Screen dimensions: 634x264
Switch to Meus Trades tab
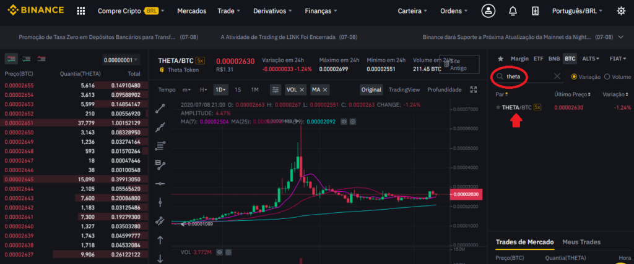(581, 242)
